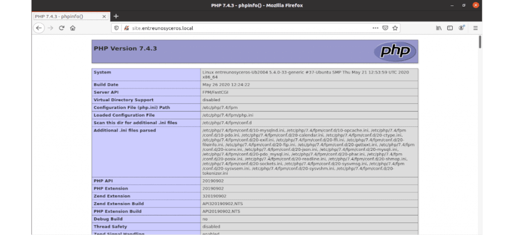Open a new tab with plus button
Screen dimensions: 514x235
[116, 17]
